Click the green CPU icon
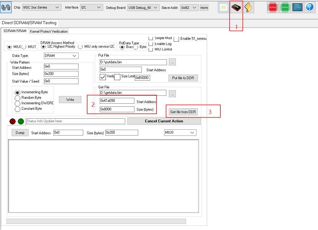The height and width of the screenshot is (230, 318). point(285,7)
